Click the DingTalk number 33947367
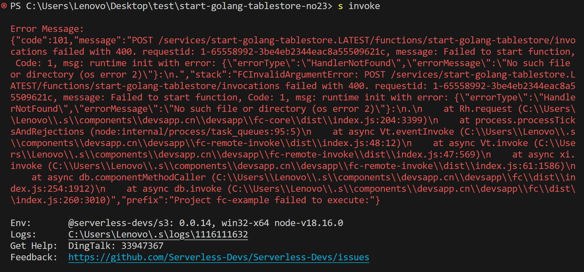This screenshot has width=584, height=272. (142, 246)
